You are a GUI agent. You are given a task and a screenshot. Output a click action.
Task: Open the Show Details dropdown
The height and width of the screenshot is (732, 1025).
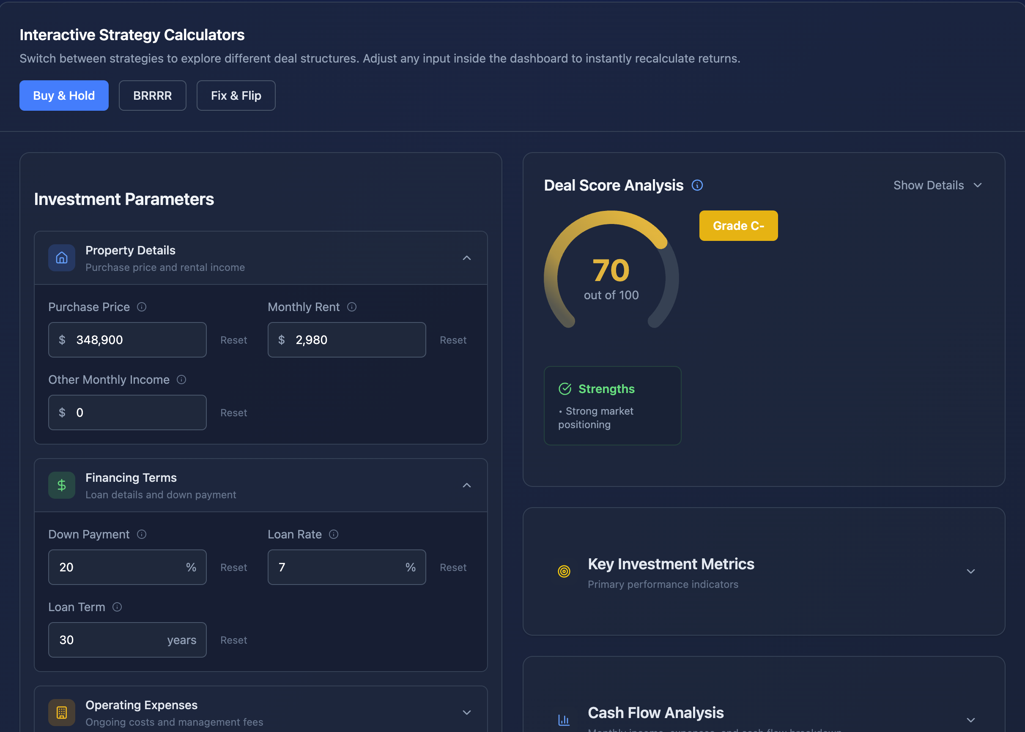tap(937, 185)
